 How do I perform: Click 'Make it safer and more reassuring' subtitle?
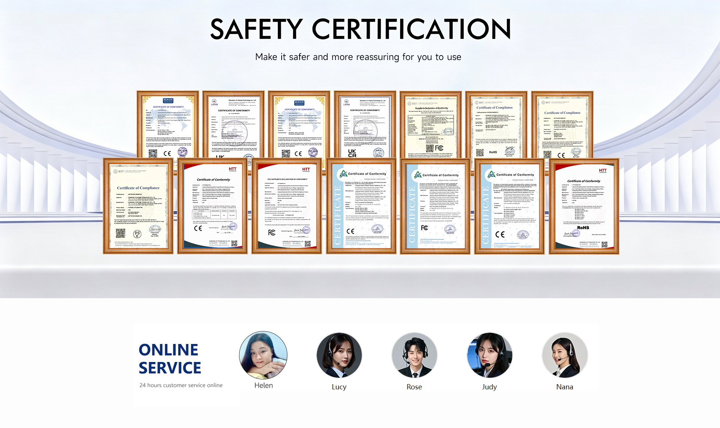pos(358,57)
